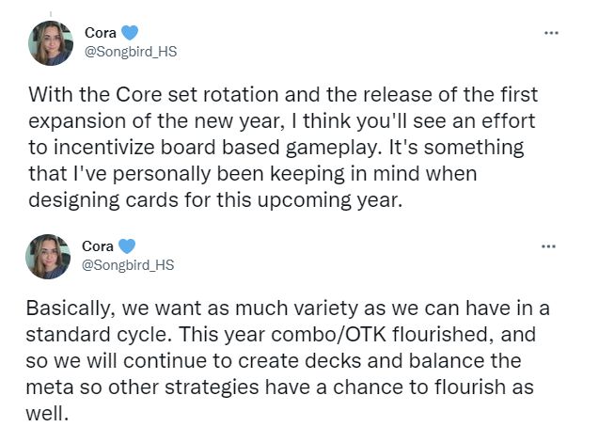This screenshot has width=614, height=443.
Task: Open @Songbird_HS handle on the second tweet
Action: pos(136,265)
